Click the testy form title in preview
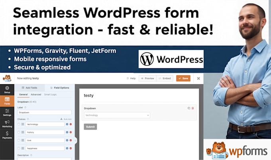This screenshot has height=160, width=271. tap(88, 95)
